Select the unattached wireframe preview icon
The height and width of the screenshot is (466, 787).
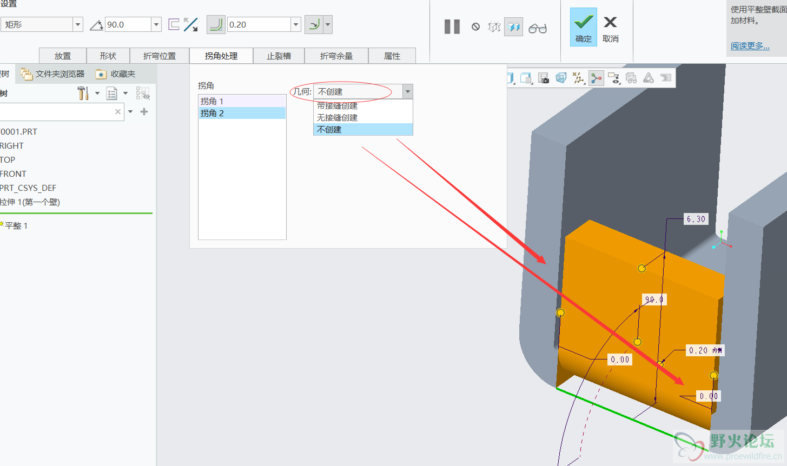click(x=494, y=26)
